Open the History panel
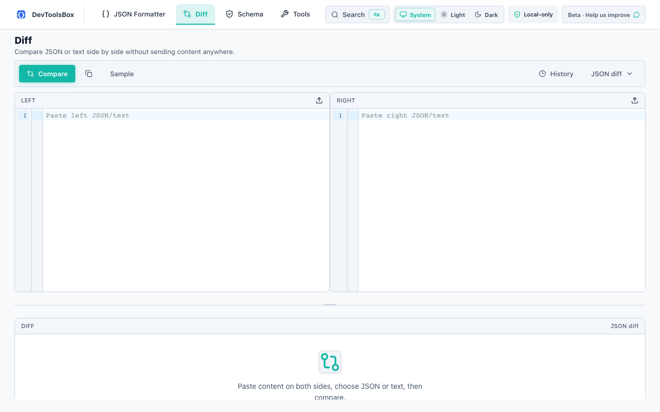 [556, 74]
